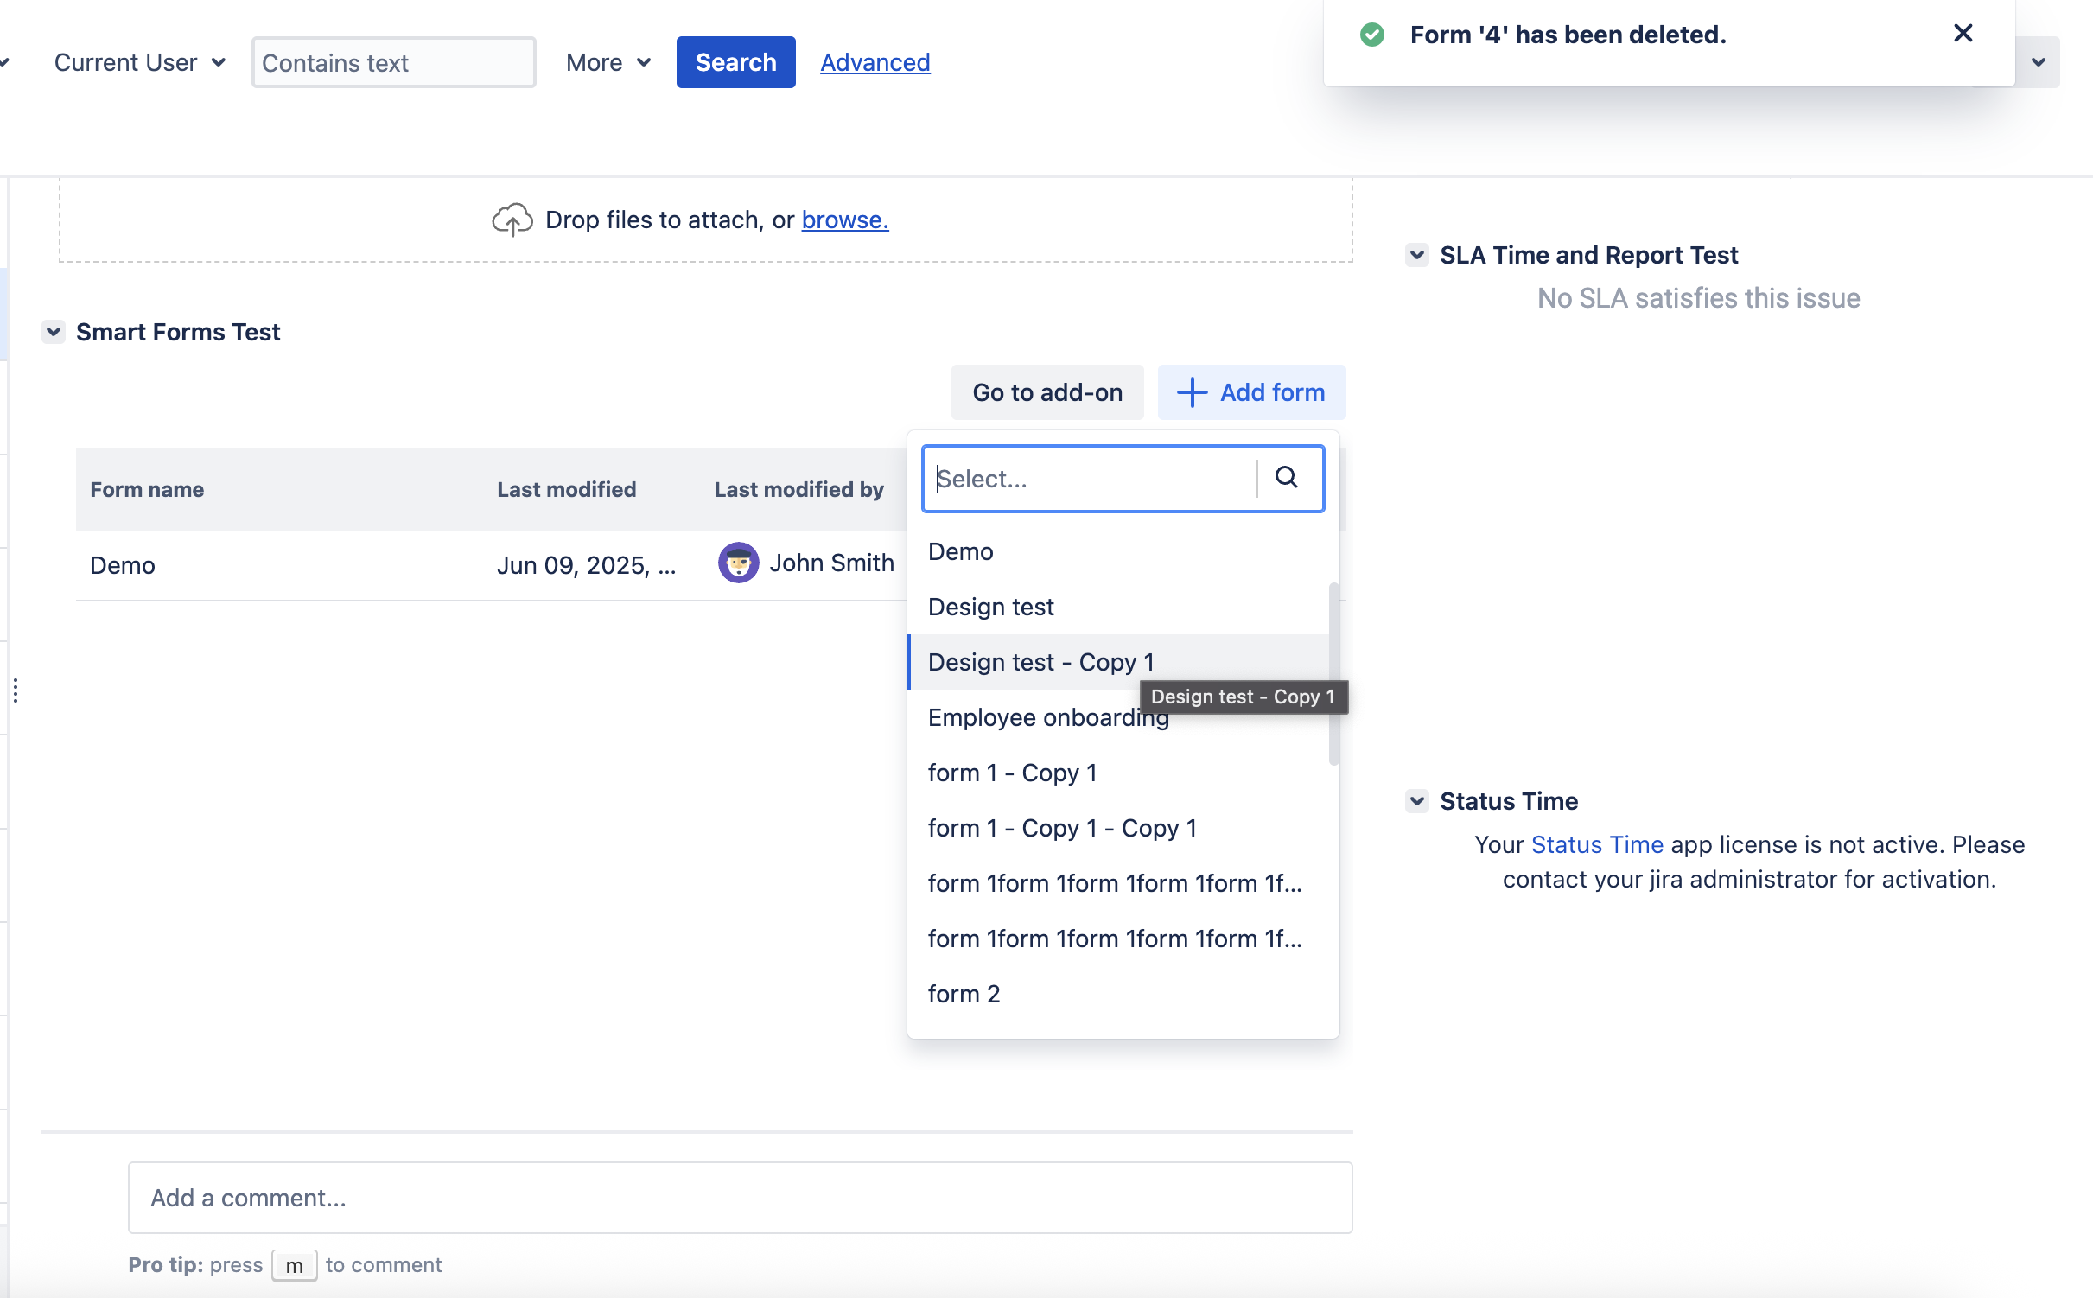This screenshot has width=2093, height=1298.
Task: Click the search magnifier icon in Select box
Action: coord(1286,478)
